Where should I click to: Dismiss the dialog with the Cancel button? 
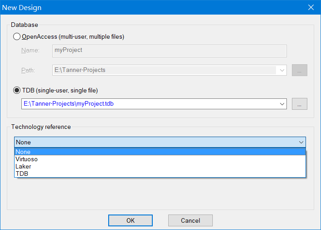pos(191,220)
